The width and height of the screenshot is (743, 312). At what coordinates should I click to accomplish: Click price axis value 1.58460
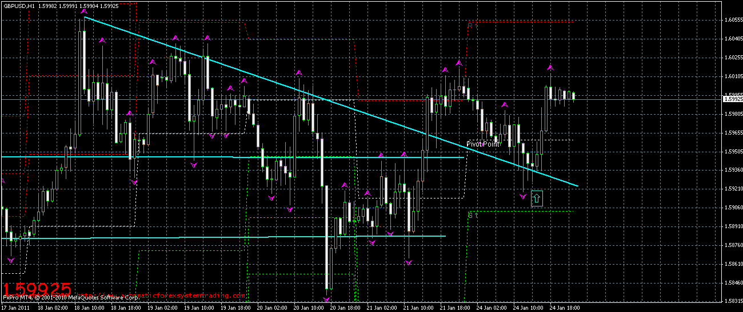click(733, 283)
